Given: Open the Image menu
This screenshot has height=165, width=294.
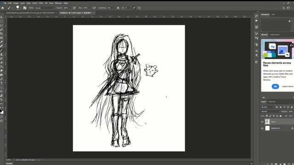Looking at the screenshot, I should click(x=16, y=3).
